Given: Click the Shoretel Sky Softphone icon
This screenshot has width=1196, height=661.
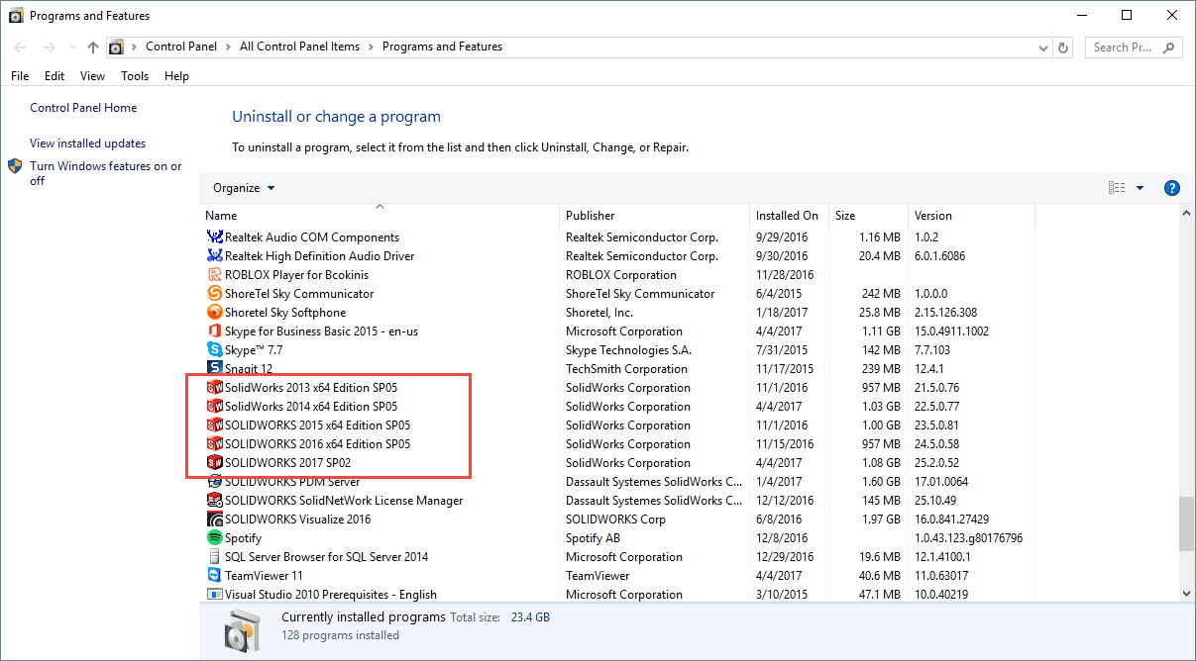Looking at the screenshot, I should 215,313.
